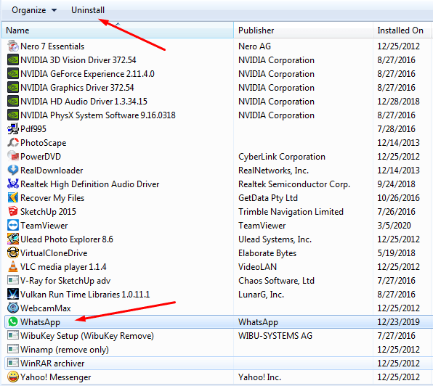The height and width of the screenshot is (386, 433).
Task: Click the VLC traffic cone icon
Action: pyautogui.click(x=13, y=266)
